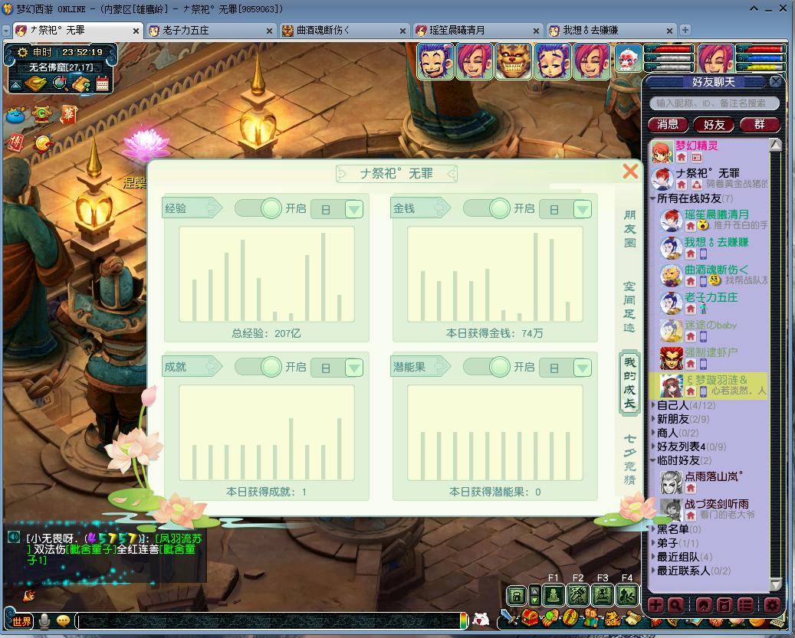The image size is (795, 638).
Task: Click the green C lantern icon
Action: click(42, 114)
